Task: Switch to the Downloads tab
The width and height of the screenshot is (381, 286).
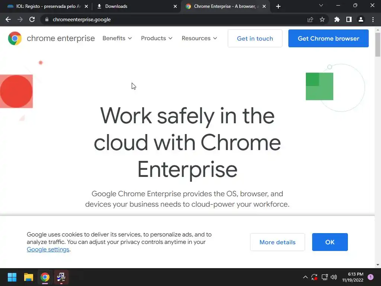Action: click(136, 6)
